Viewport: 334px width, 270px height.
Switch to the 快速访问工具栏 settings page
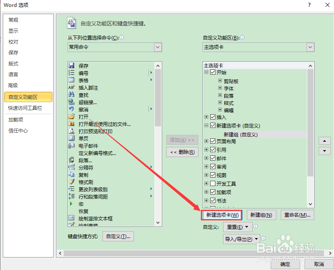click(x=24, y=108)
